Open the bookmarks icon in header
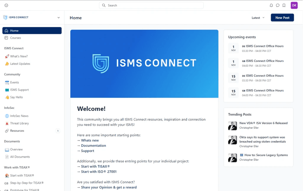The height and width of the screenshot is (191, 303). click(284, 5)
